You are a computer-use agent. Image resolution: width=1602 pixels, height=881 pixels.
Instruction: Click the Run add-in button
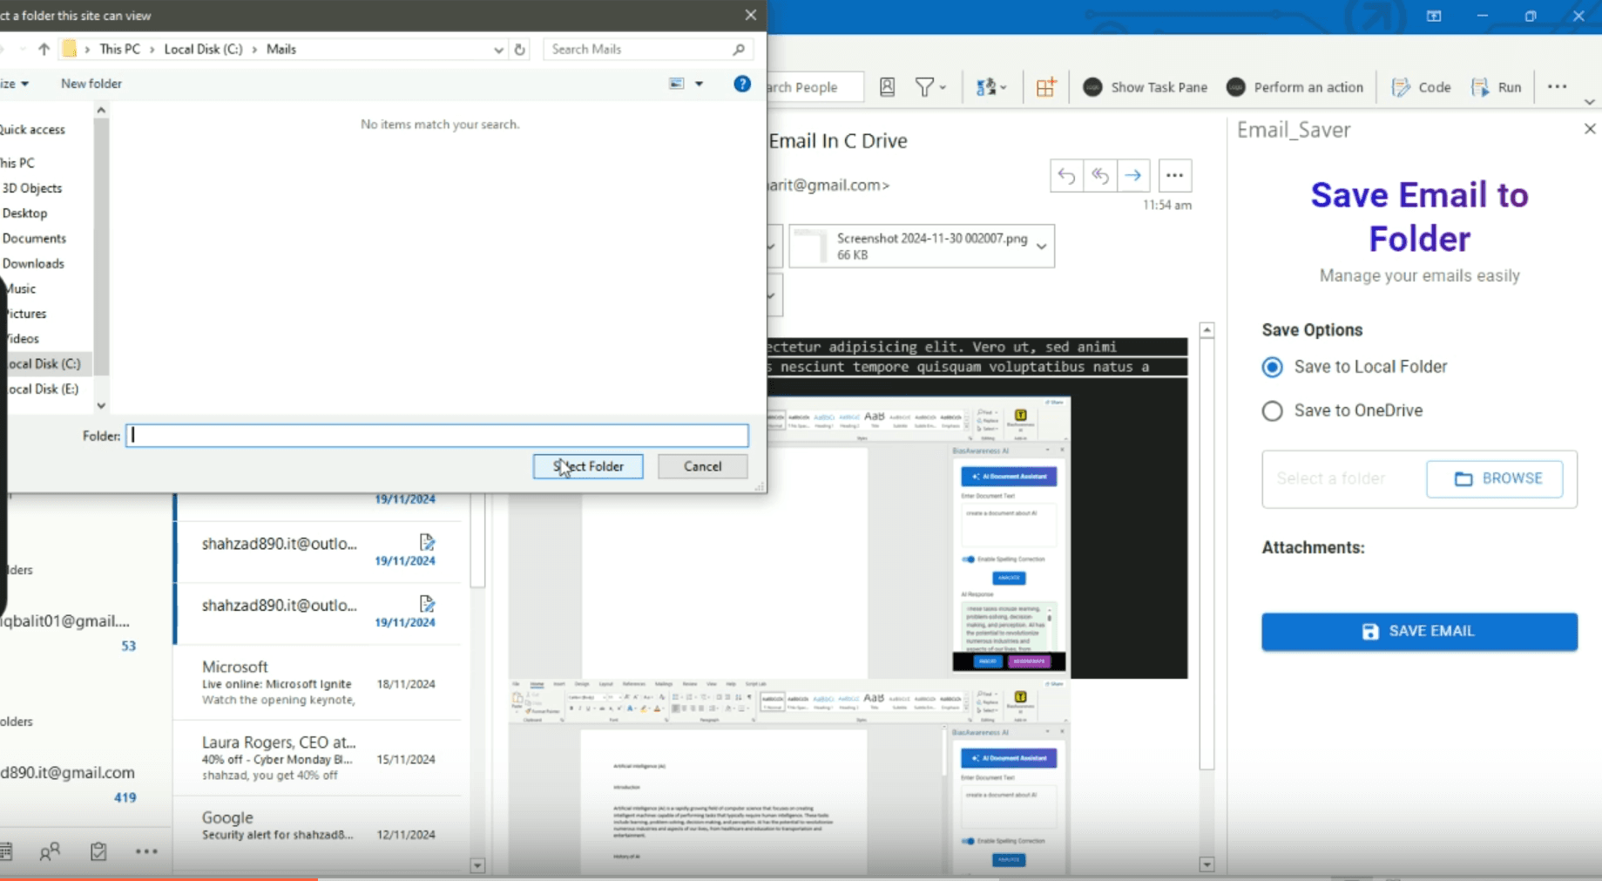tap(1497, 87)
